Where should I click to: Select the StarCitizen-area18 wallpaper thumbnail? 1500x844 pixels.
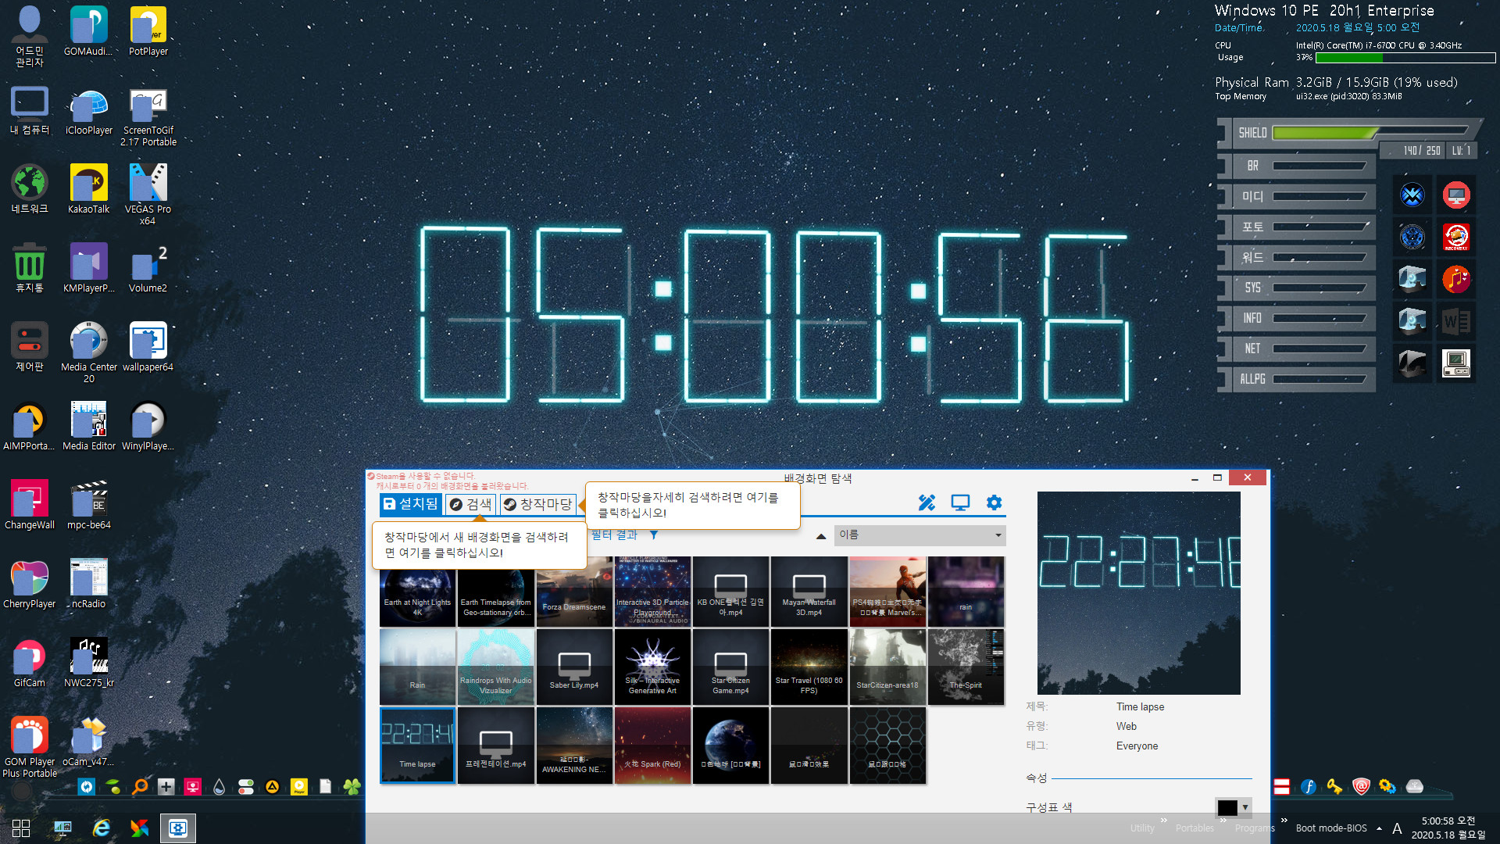(x=887, y=667)
